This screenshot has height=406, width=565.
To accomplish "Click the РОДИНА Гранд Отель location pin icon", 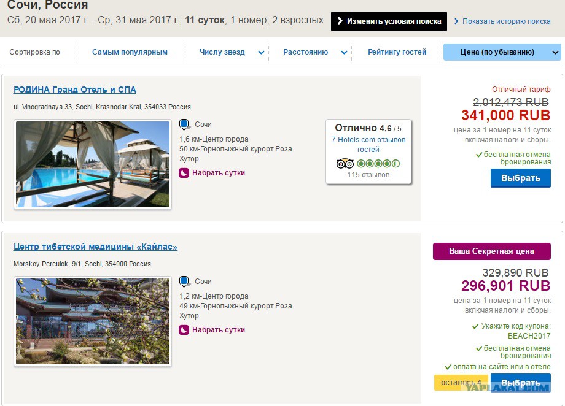I will [184, 124].
